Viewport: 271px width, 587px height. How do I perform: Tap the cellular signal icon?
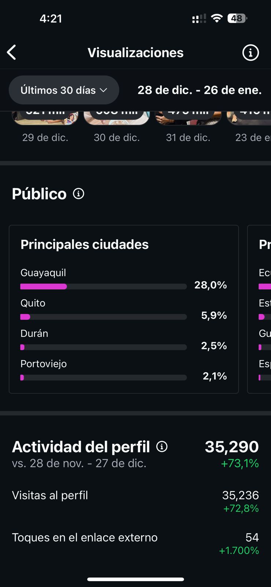click(199, 19)
